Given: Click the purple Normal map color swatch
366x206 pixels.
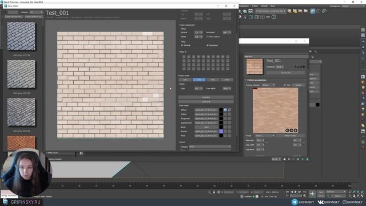Looking at the screenshot, I should [x=221, y=131].
